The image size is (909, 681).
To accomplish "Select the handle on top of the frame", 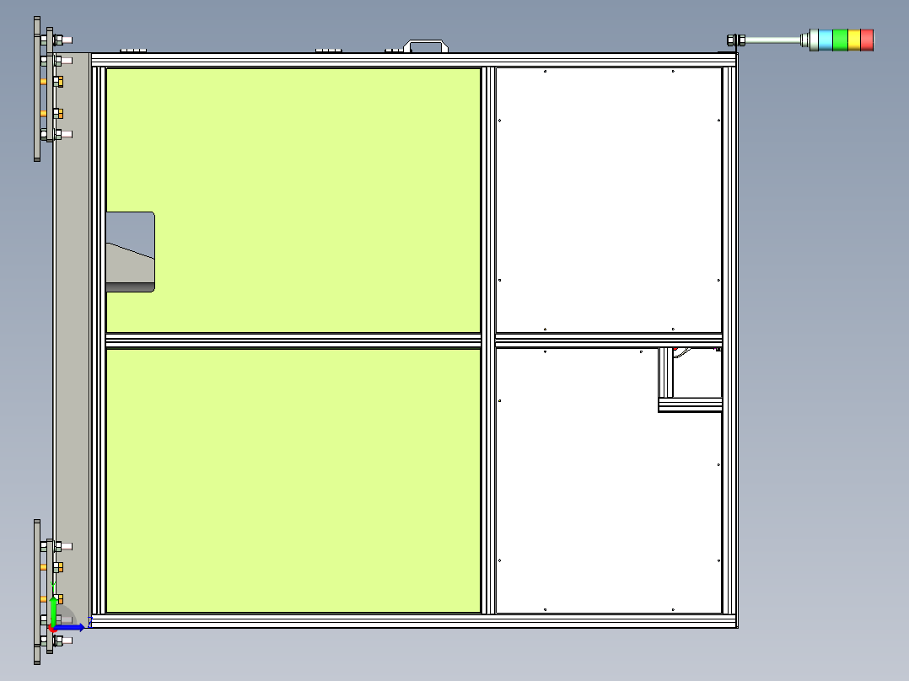I will click(x=426, y=46).
